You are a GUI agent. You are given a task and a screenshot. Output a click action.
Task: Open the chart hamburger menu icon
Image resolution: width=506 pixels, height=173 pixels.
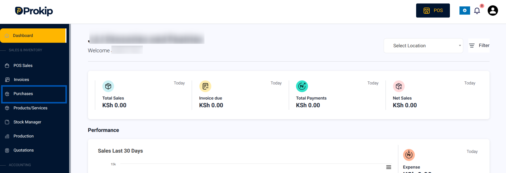point(389,167)
